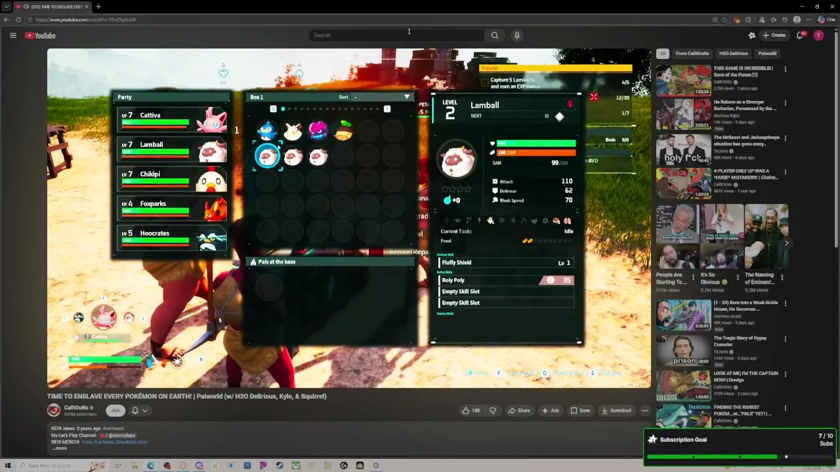
Task: Start voice search with the microphone
Action: (517, 35)
